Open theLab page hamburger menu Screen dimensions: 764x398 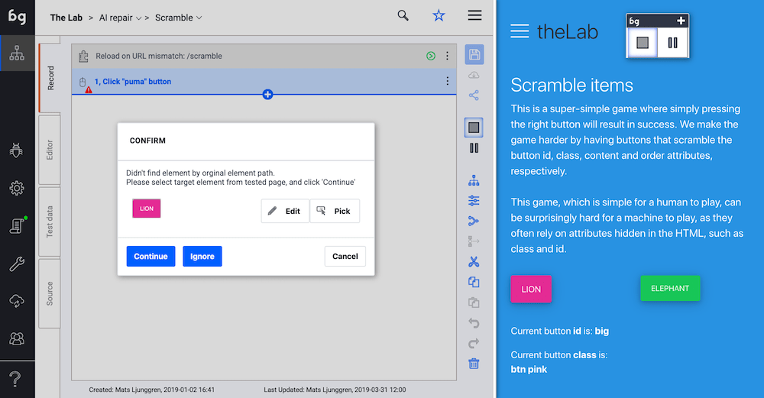[520, 31]
